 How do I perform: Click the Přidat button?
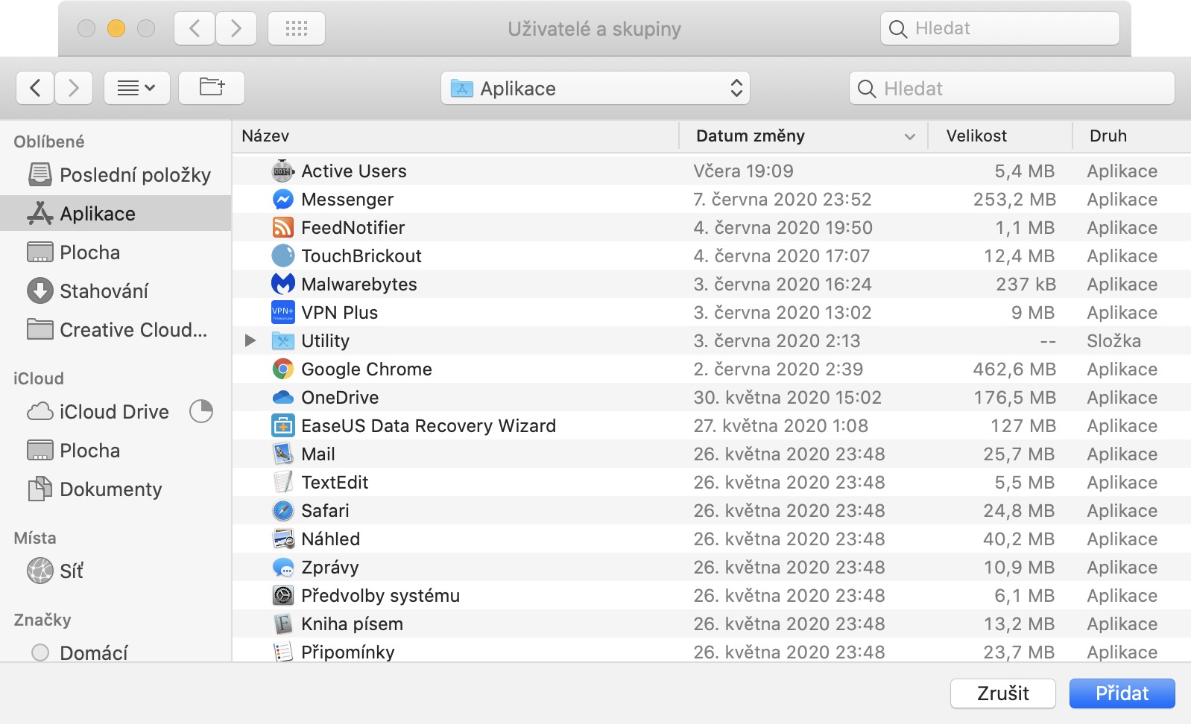coord(1121,693)
